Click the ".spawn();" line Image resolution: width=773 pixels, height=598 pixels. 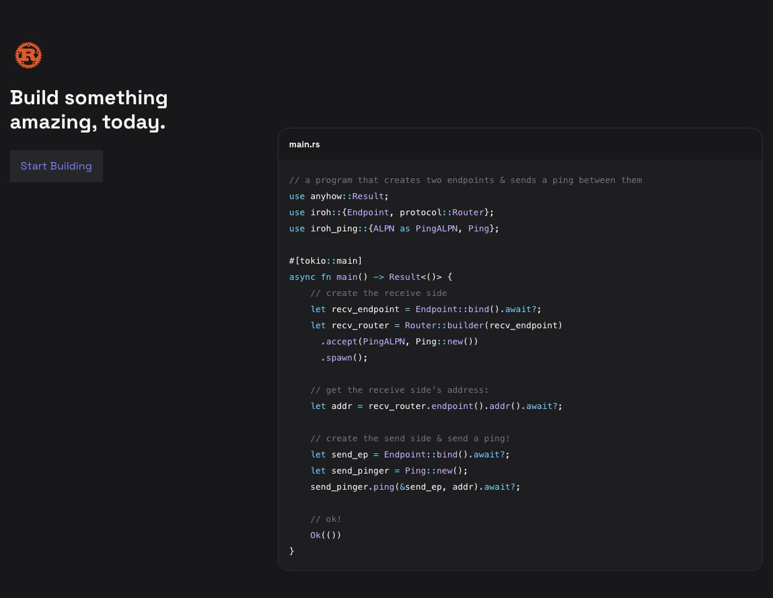pyautogui.click(x=344, y=358)
